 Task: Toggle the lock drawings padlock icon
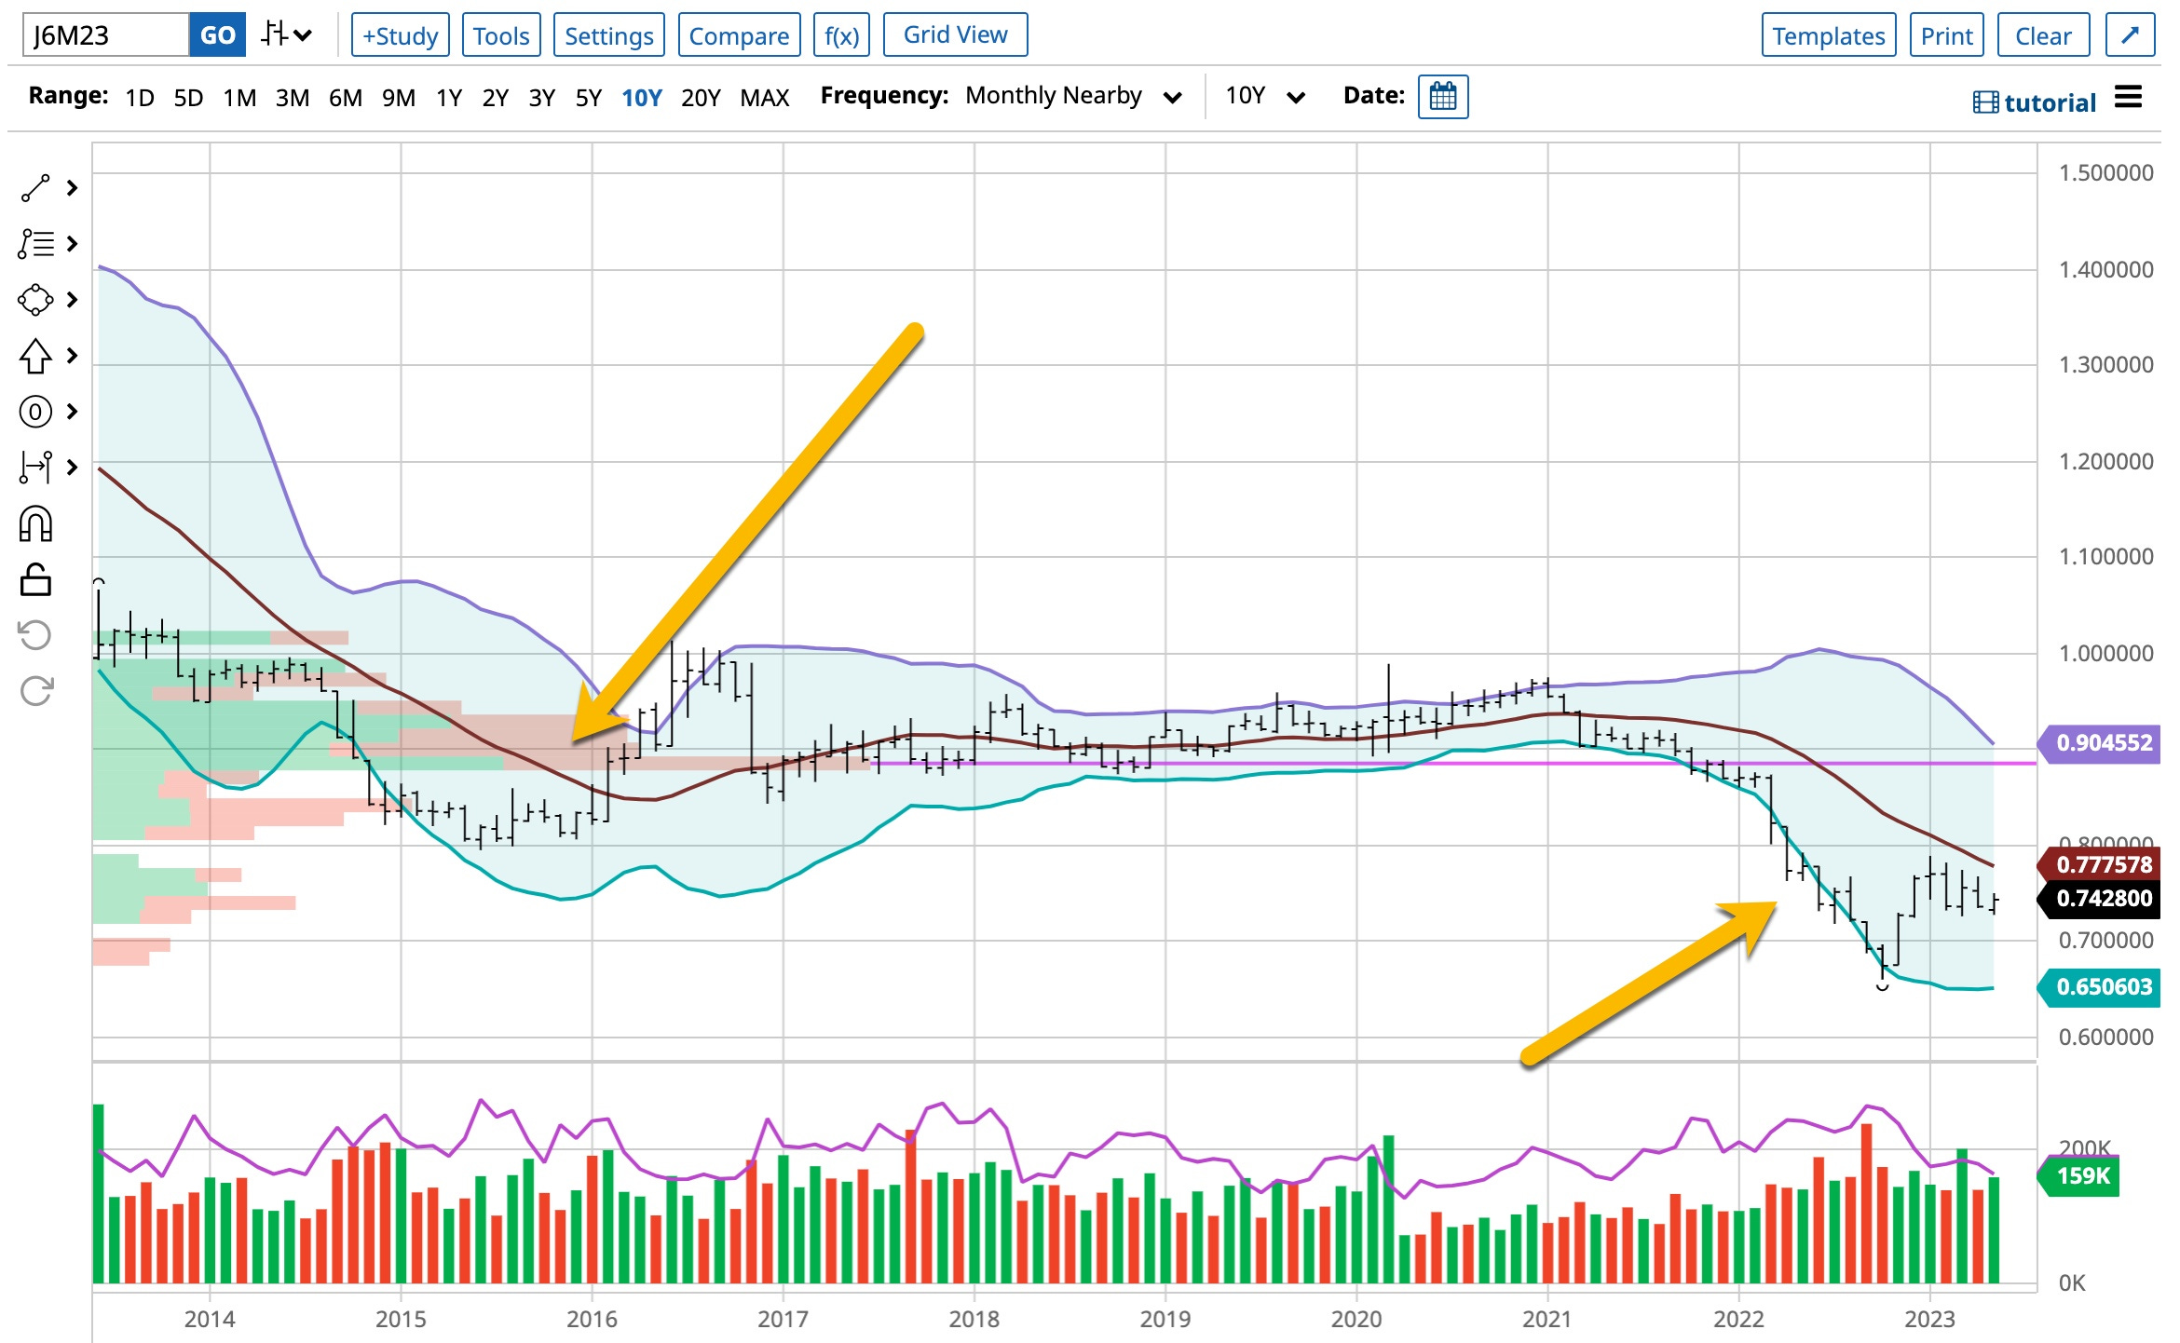pos(35,579)
